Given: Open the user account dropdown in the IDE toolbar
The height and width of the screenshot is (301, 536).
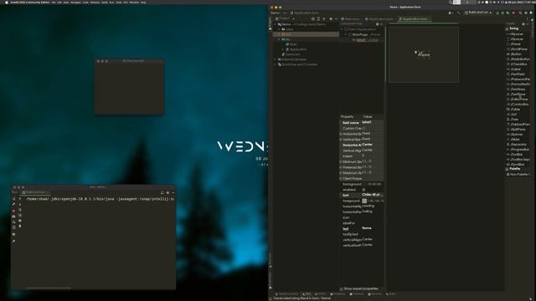Looking at the screenshot, I should point(451,13).
